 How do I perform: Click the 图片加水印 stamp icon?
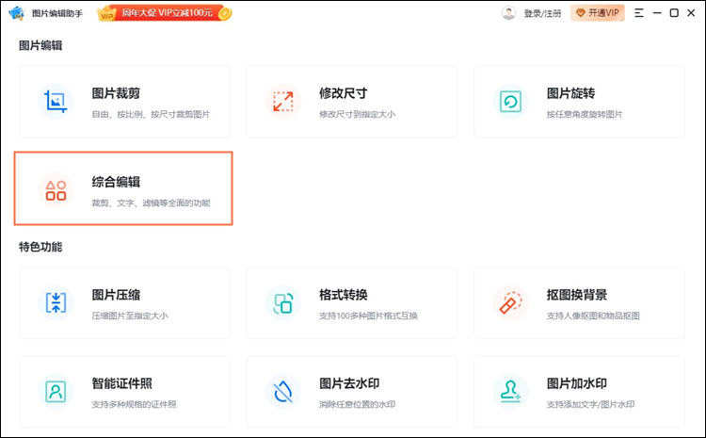511,391
